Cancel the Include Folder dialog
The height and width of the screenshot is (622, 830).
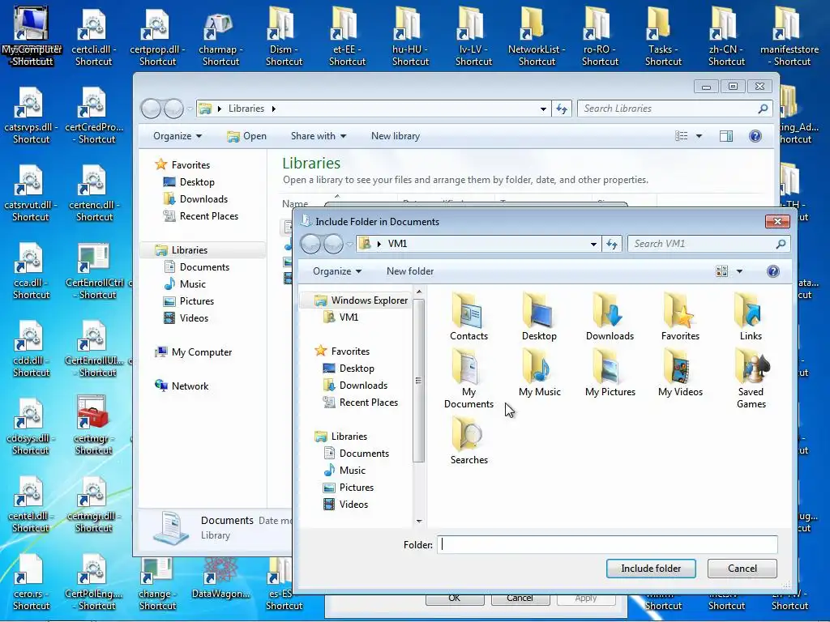tap(742, 569)
